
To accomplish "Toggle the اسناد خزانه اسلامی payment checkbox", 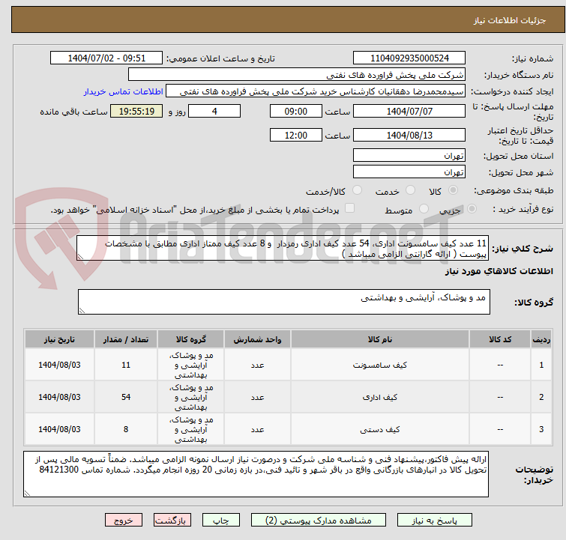I will coord(349,209).
